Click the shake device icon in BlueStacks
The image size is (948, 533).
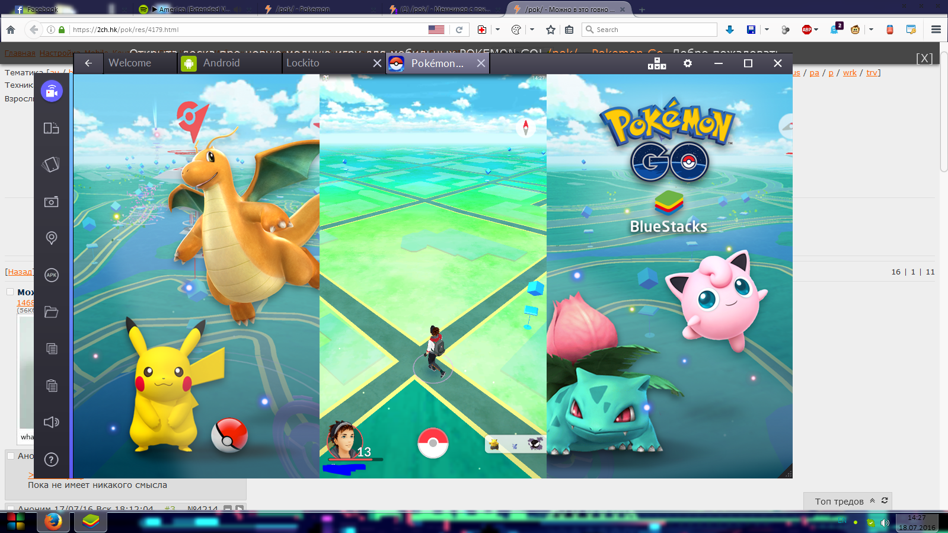click(x=52, y=164)
